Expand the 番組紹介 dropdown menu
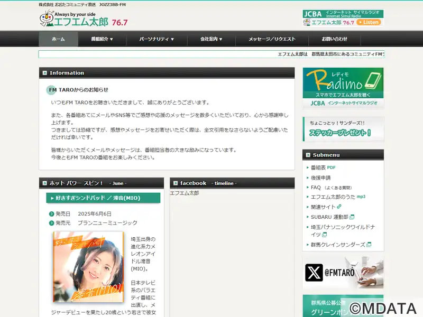Screen dimensions: 423x317 (102, 39)
